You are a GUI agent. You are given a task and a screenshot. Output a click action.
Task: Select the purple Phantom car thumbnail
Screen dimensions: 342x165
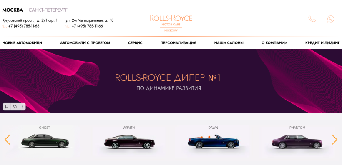tap(297, 142)
